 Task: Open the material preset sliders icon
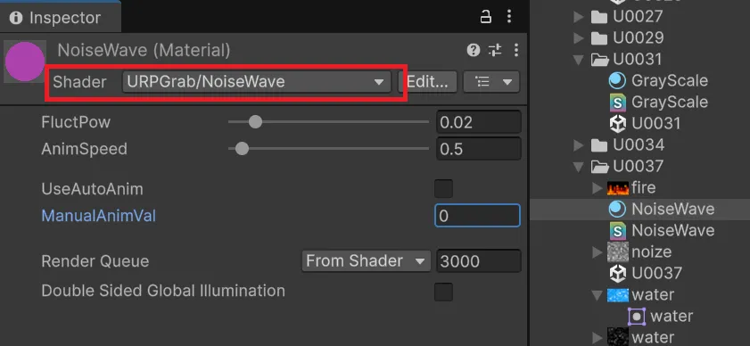495,50
